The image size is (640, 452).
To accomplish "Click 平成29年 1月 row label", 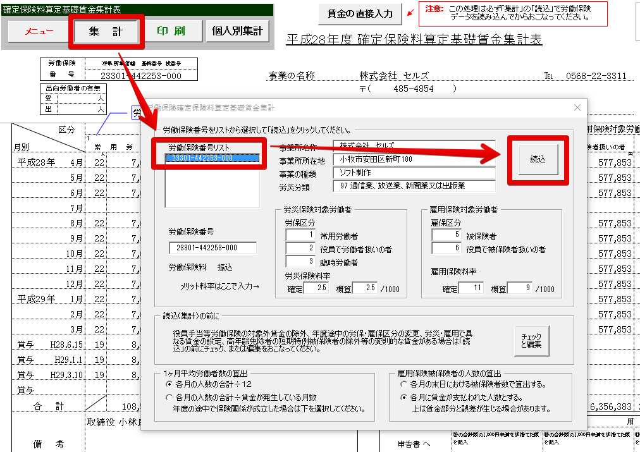I will [x=50, y=299].
